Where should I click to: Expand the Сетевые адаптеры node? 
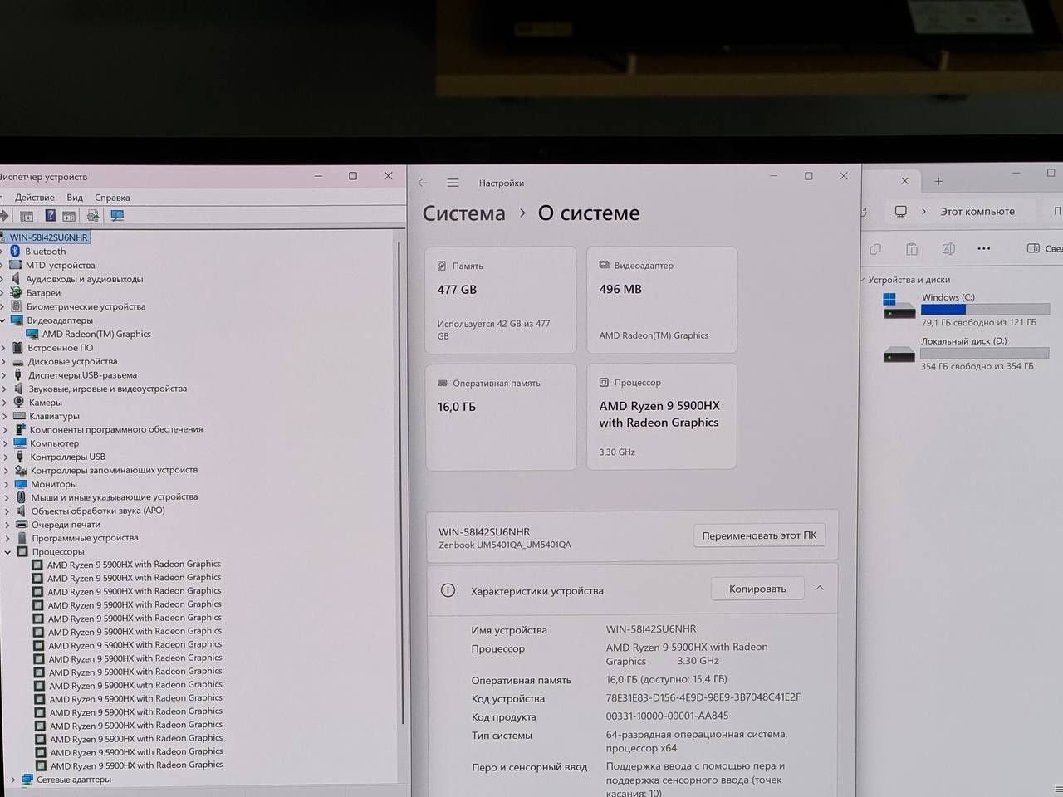pyautogui.click(x=12, y=780)
